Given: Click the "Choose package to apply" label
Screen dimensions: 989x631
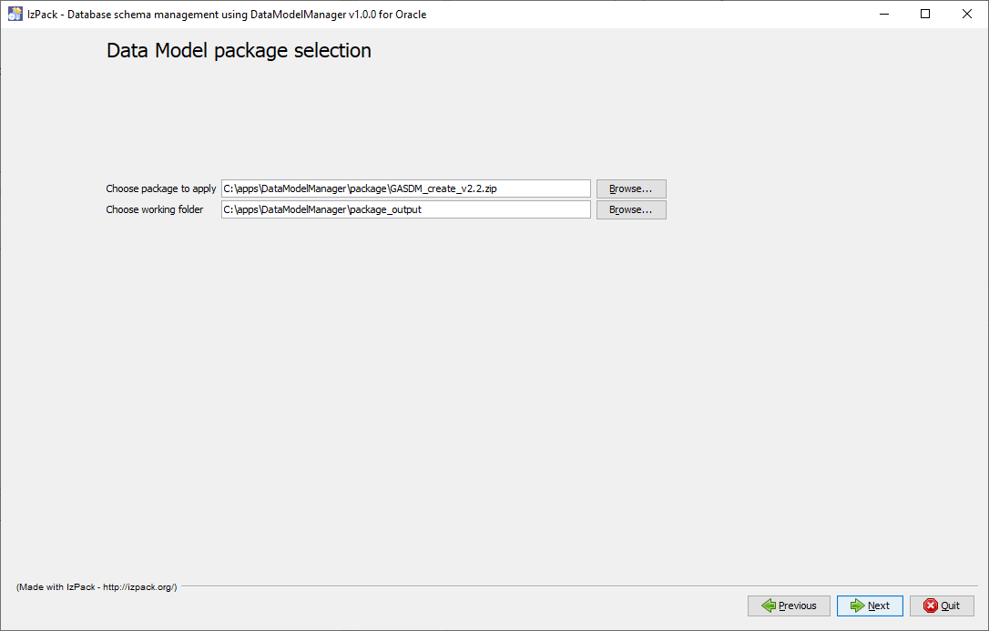Looking at the screenshot, I should [161, 188].
